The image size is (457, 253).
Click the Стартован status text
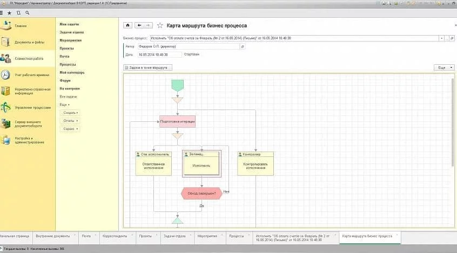pos(192,54)
